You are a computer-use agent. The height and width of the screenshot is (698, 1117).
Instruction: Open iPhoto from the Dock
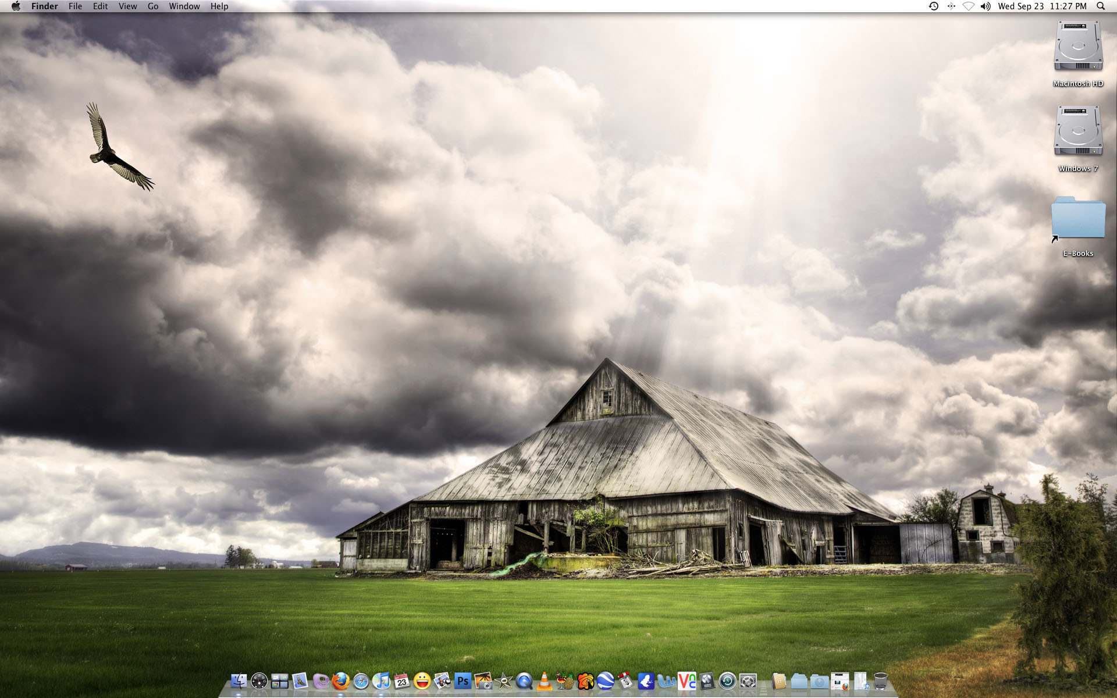click(483, 681)
